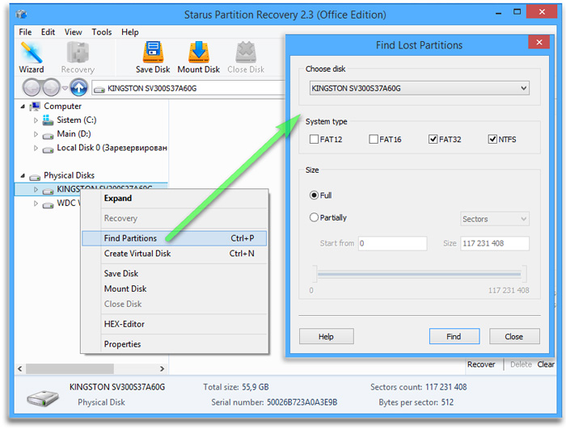Click the sector range slider track
Screen dimensions: 566x429
coord(420,275)
